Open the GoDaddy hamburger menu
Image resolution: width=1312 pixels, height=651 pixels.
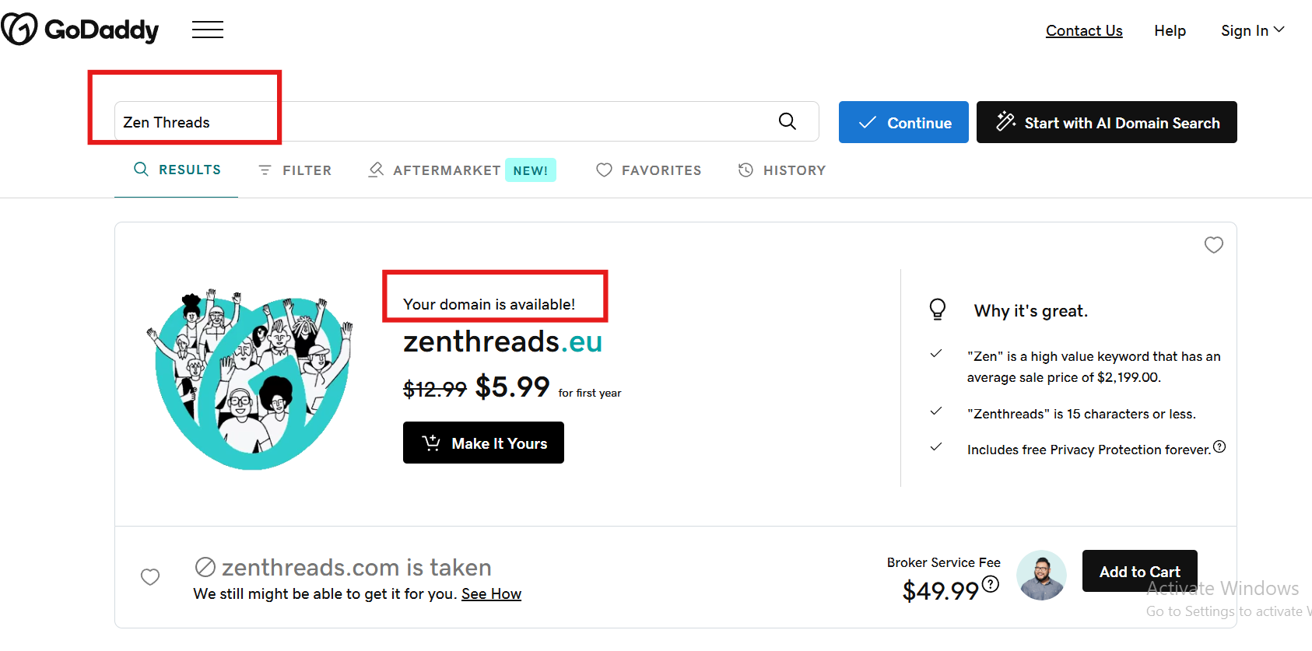[208, 30]
